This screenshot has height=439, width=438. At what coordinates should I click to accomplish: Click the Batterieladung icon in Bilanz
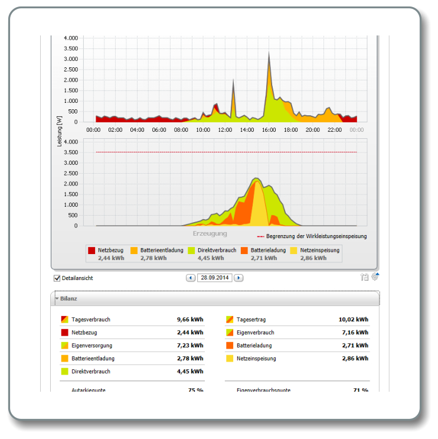point(230,346)
